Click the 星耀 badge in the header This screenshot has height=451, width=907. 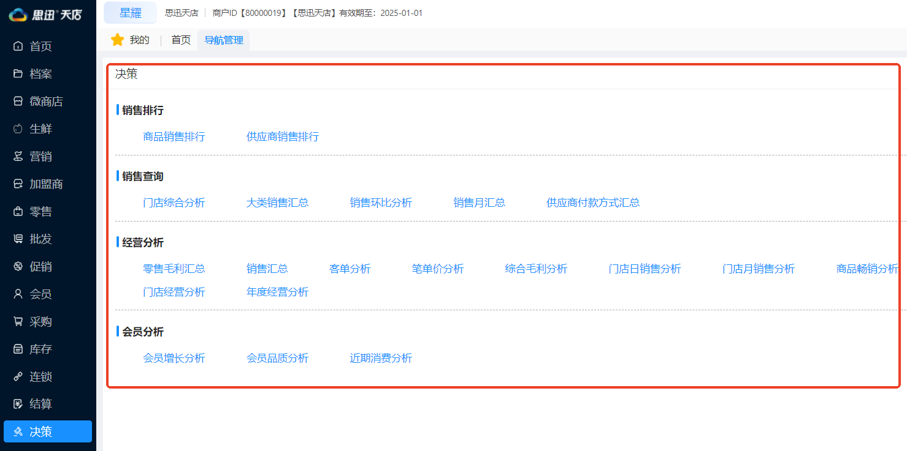[x=129, y=12]
